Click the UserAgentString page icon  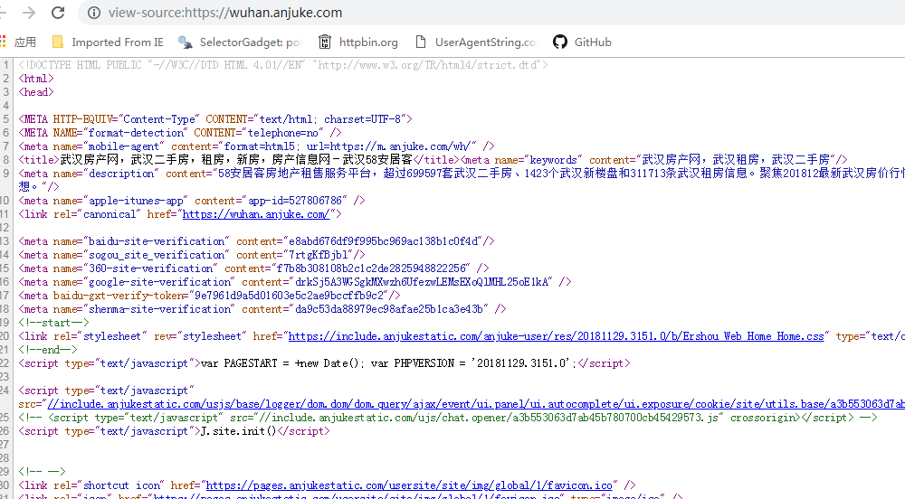(421, 42)
